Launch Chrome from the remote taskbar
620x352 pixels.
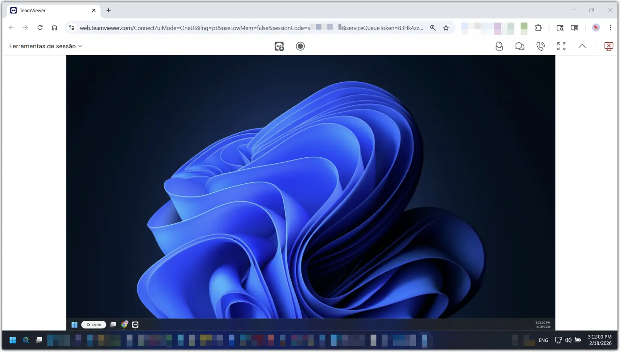coord(124,325)
